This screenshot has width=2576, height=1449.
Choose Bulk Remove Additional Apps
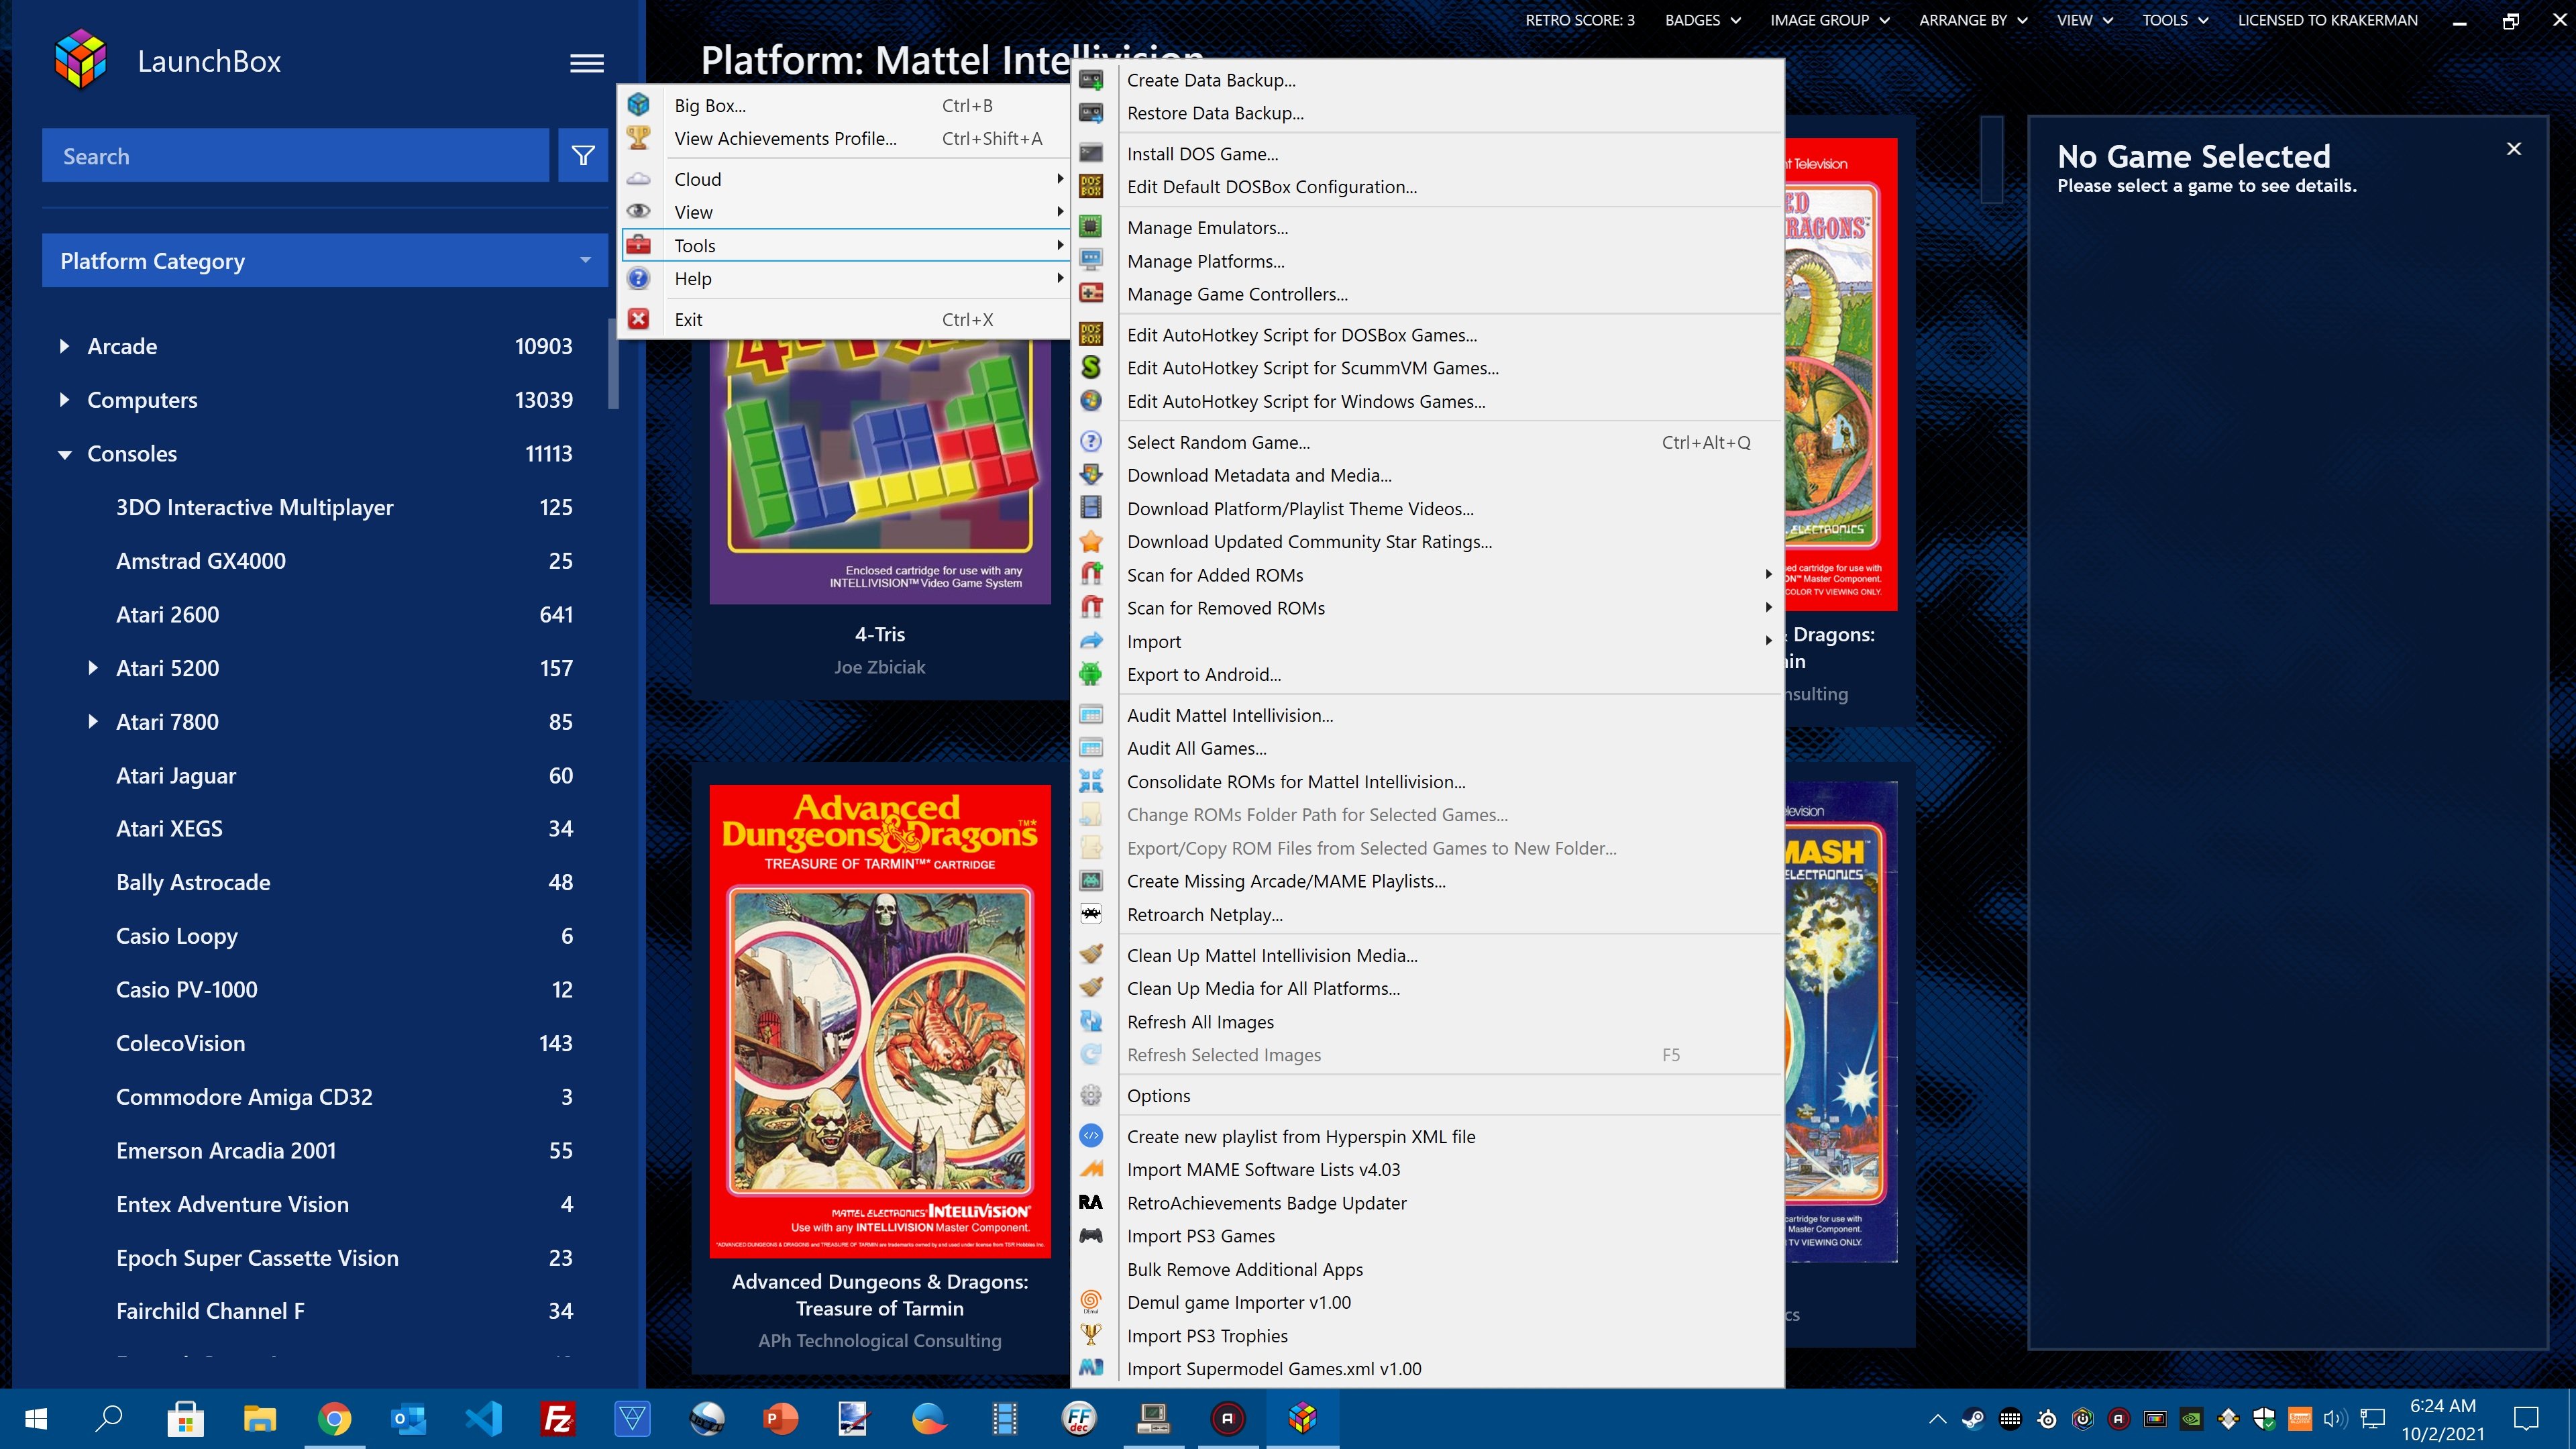(1245, 1269)
